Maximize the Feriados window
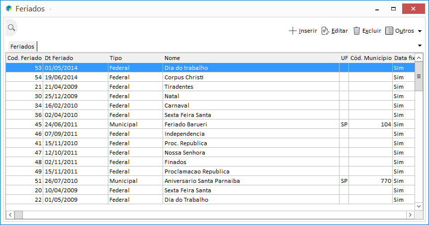This screenshot has height=225, width=429. click(393, 9)
